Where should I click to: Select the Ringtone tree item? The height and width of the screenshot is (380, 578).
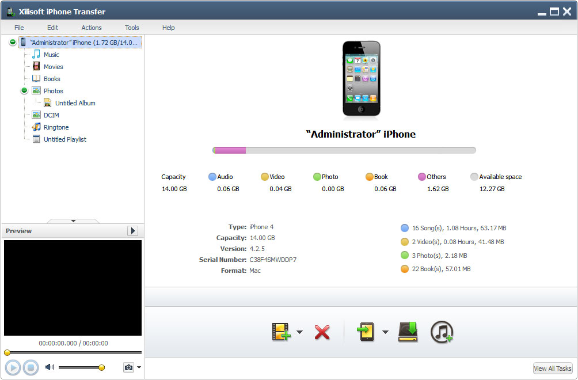point(56,127)
